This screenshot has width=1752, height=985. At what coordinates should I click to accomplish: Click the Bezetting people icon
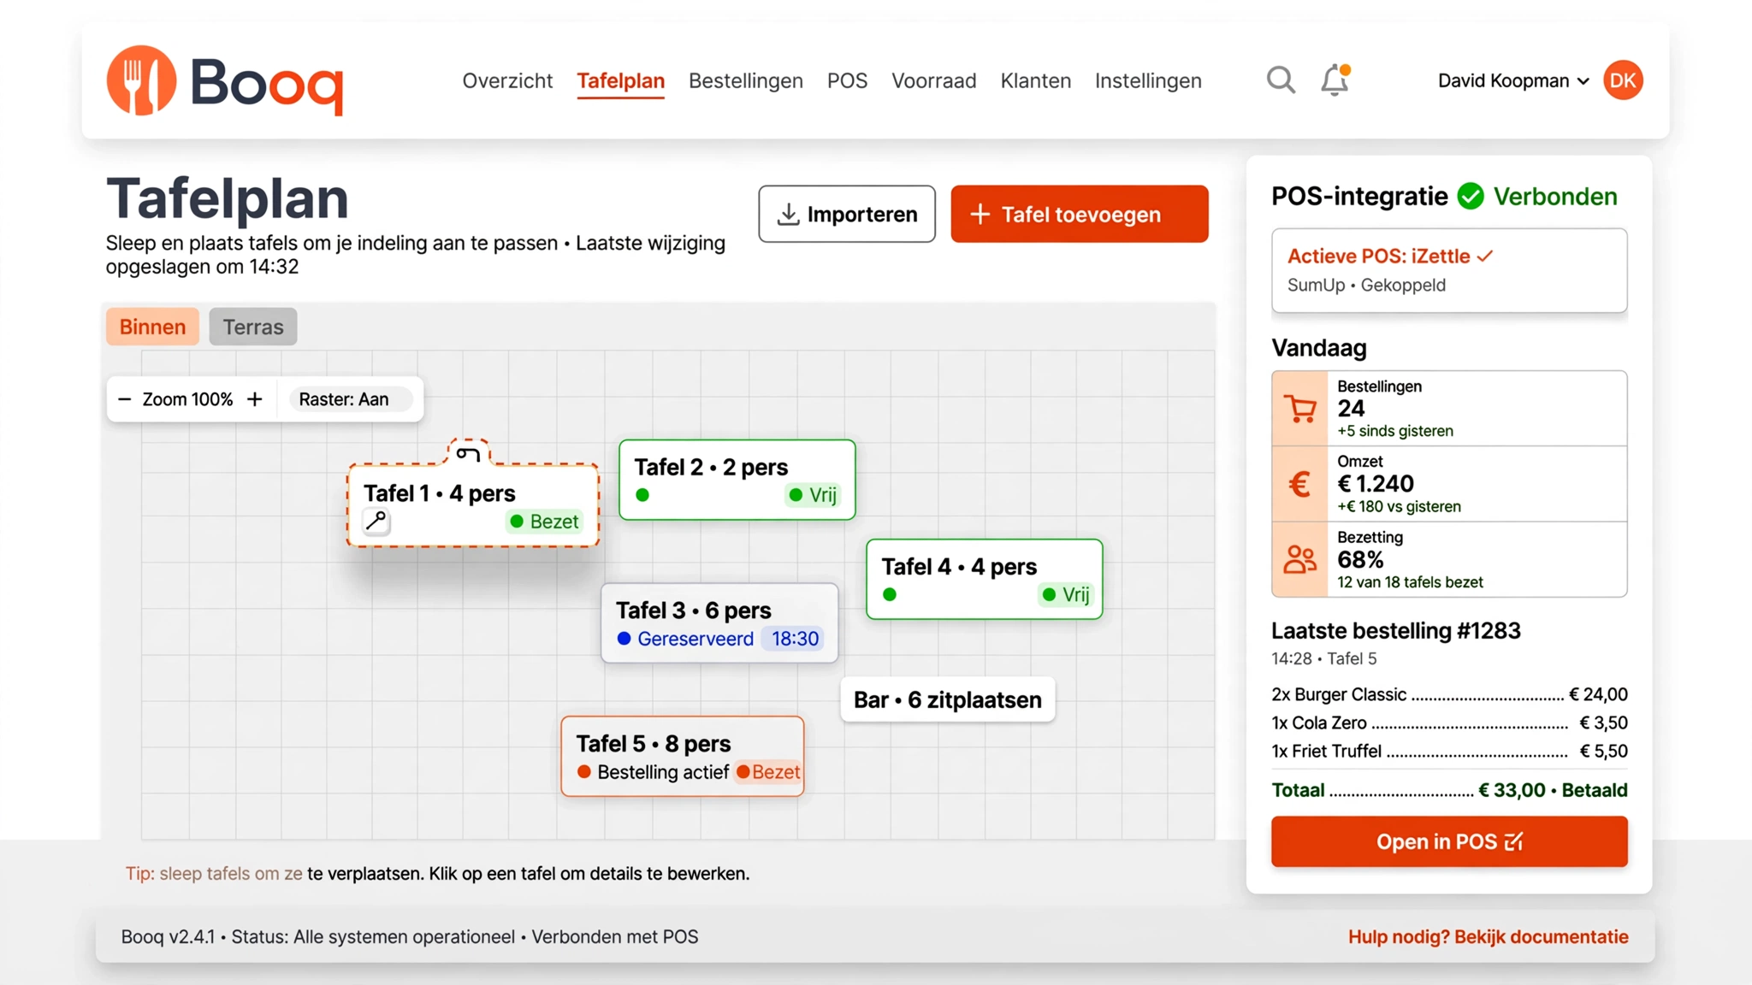click(1300, 559)
